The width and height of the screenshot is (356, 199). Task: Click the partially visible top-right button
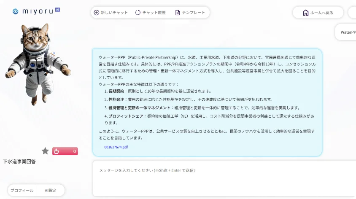pyautogui.click(x=352, y=13)
